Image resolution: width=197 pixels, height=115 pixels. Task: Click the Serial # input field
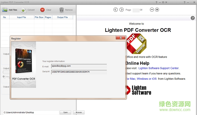point(79,72)
